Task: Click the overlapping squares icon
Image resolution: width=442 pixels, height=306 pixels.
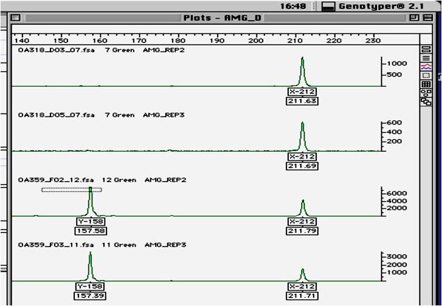Action: tap(426, 101)
